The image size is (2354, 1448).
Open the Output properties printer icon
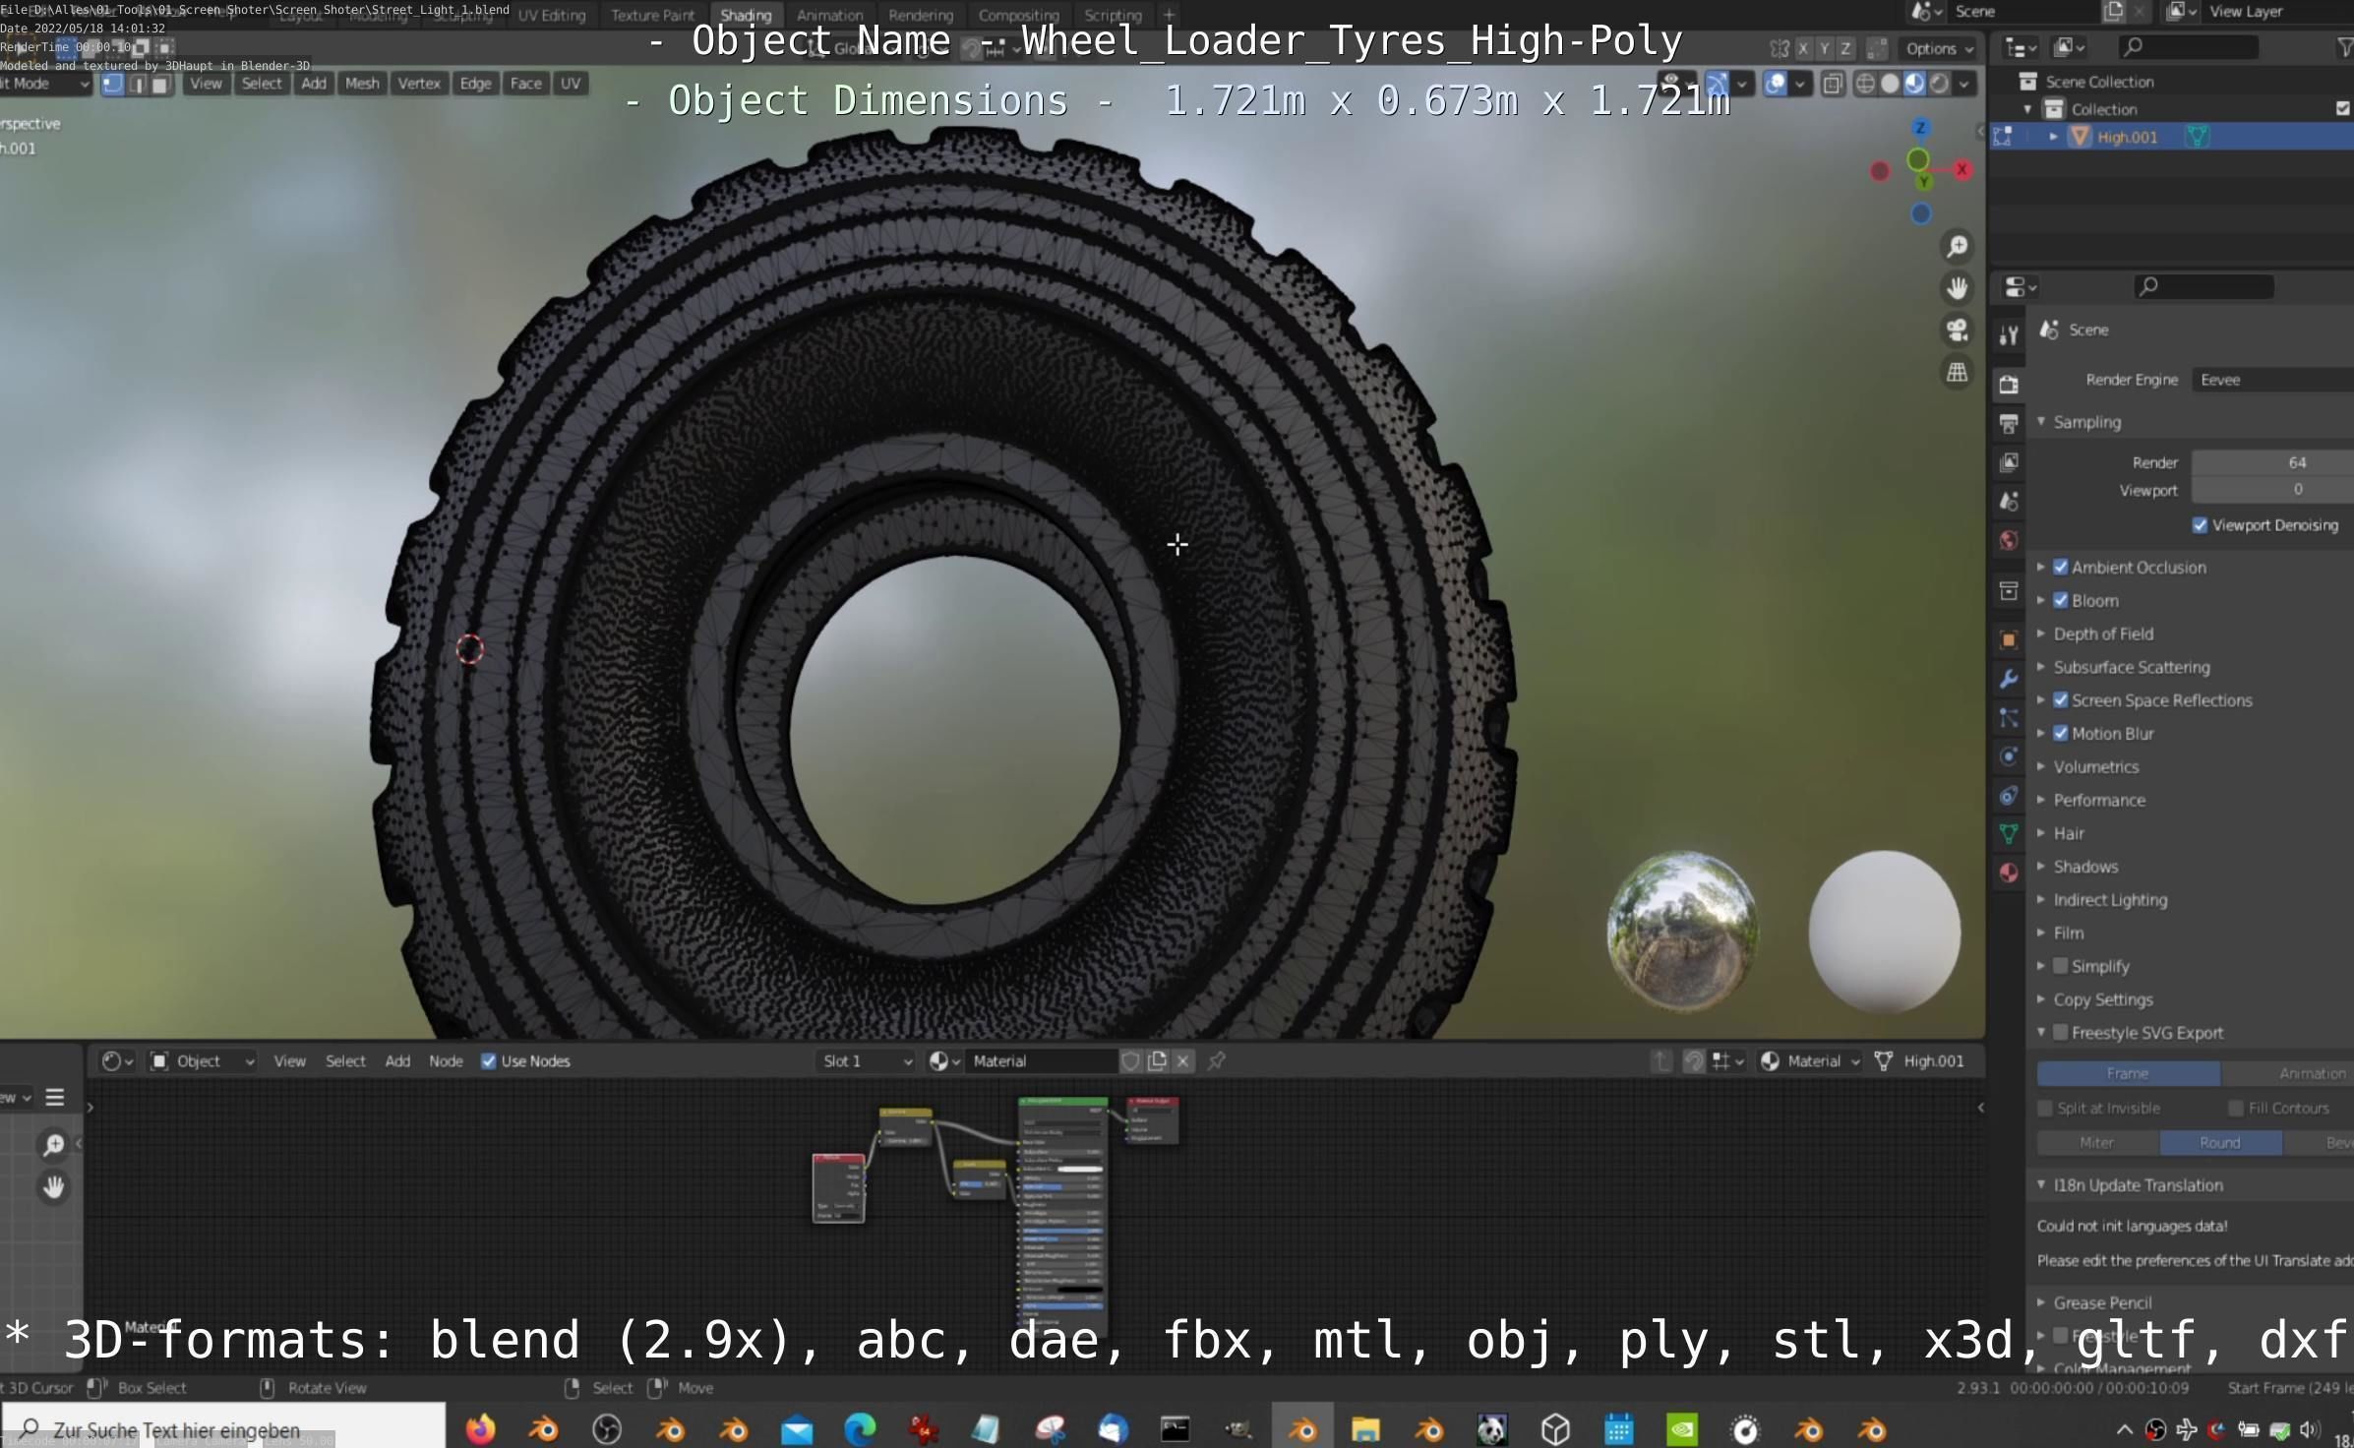pos(2009,424)
